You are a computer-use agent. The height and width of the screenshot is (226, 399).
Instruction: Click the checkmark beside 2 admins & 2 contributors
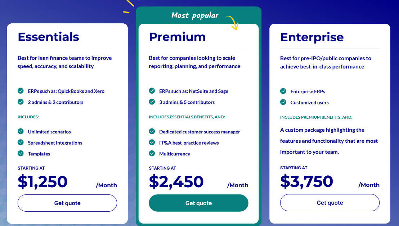(21, 102)
